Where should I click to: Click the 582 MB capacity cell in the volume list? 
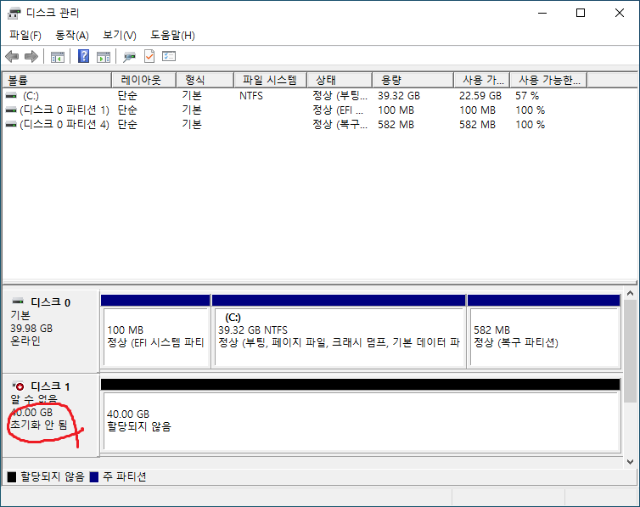click(396, 125)
